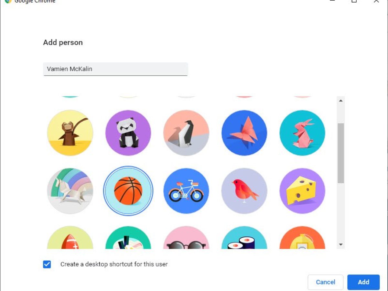The width and height of the screenshot is (388, 291).
Task: Focus the person name text field
Action: (115, 69)
